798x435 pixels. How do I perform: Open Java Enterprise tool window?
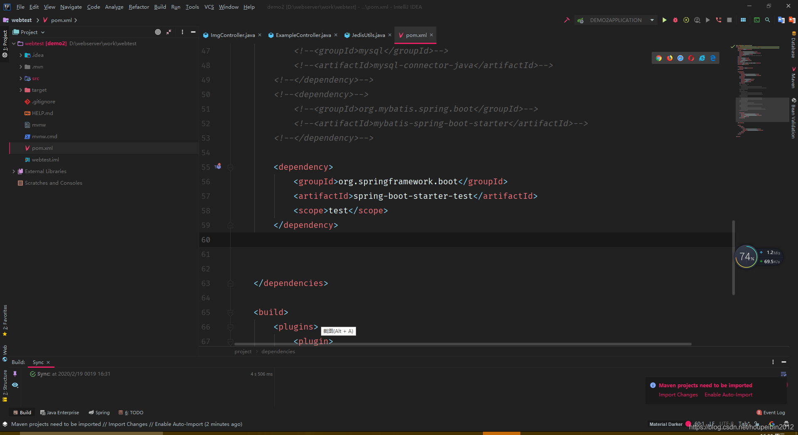click(59, 413)
